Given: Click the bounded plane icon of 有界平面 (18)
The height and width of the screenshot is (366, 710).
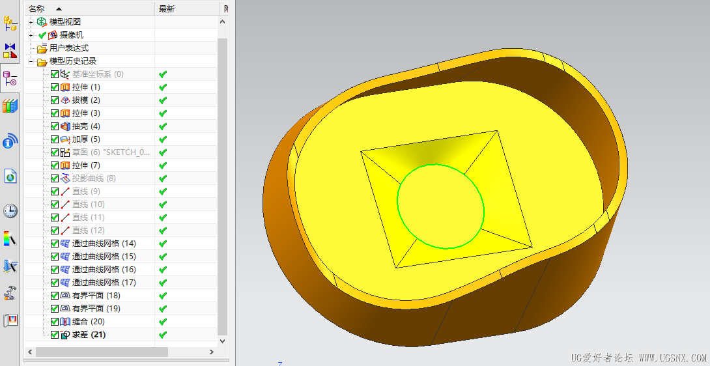Looking at the screenshot, I should pos(65,296).
